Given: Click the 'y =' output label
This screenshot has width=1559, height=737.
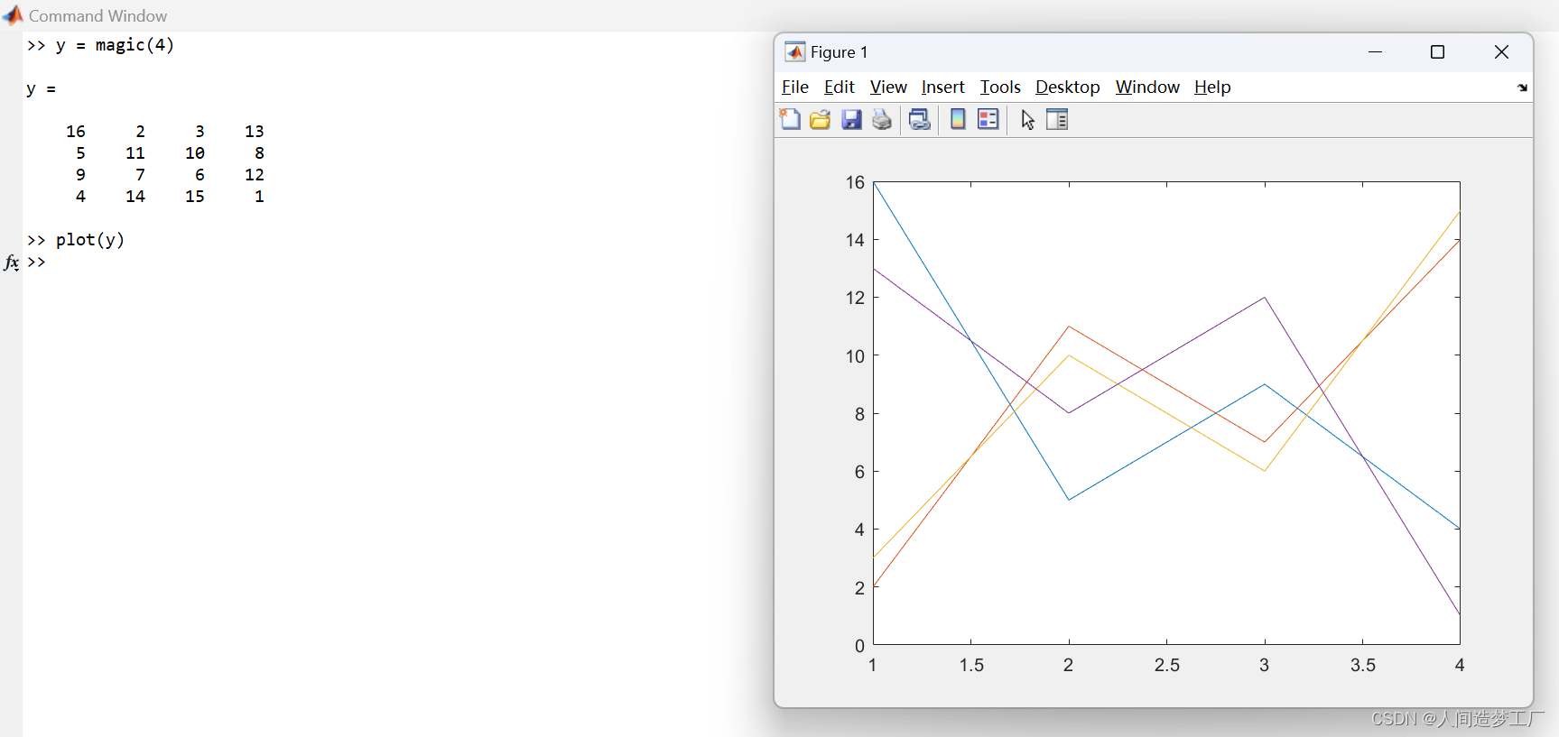Looking at the screenshot, I should pyautogui.click(x=42, y=88).
